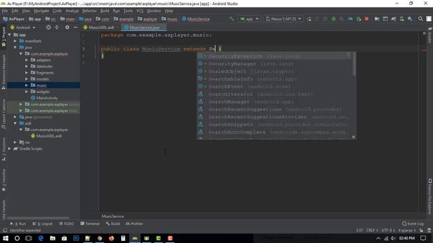
Task: Click the completion popup scrollbar
Action: tap(354, 64)
